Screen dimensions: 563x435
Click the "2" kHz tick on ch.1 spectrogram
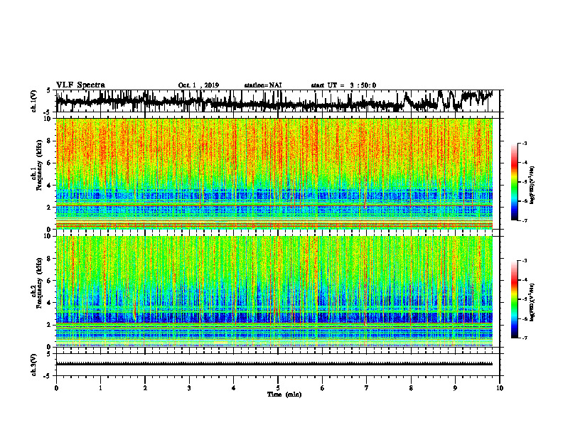pos(49,207)
